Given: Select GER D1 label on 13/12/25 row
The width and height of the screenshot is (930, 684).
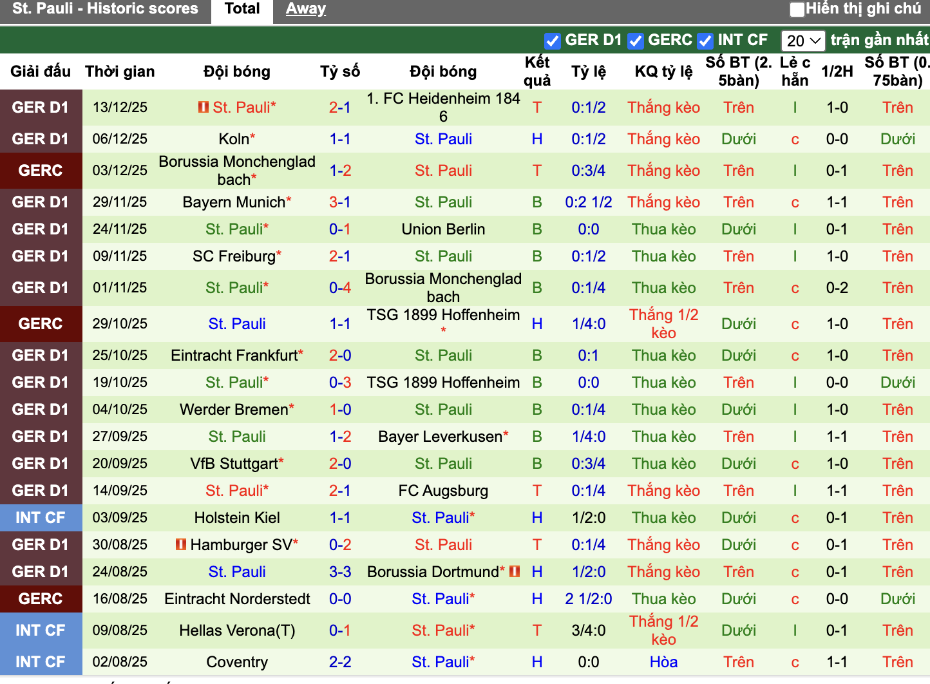Looking at the screenshot, I should (41, 108).
